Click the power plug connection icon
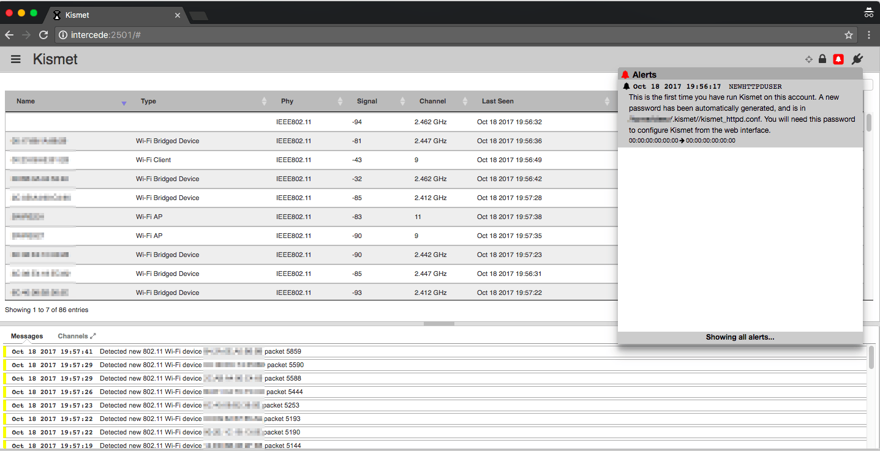Screen dimensions: 880x451 click(x=857, y=59)
